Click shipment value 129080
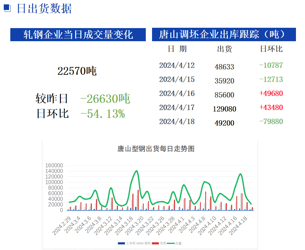305x250 pixels. pos(224,109)
